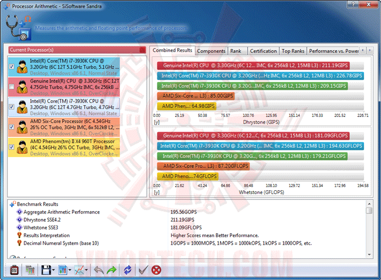Select the value text 195.56GOPS

coord(184,212)
